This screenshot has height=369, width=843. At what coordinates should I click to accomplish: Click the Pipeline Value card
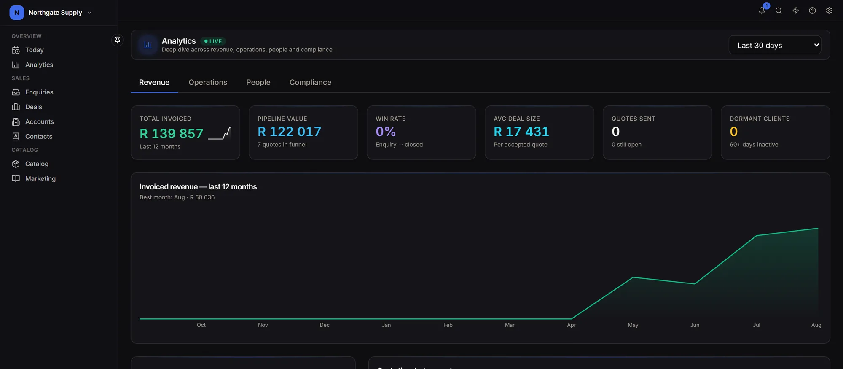point(303,132)
